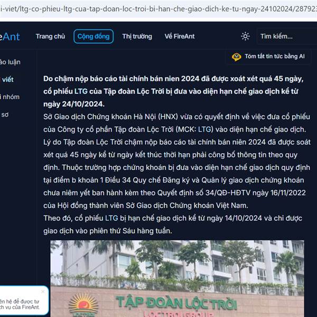Open the Trang chủ menu item
This screenshot has height=317, width=317.
click(50, 36)
